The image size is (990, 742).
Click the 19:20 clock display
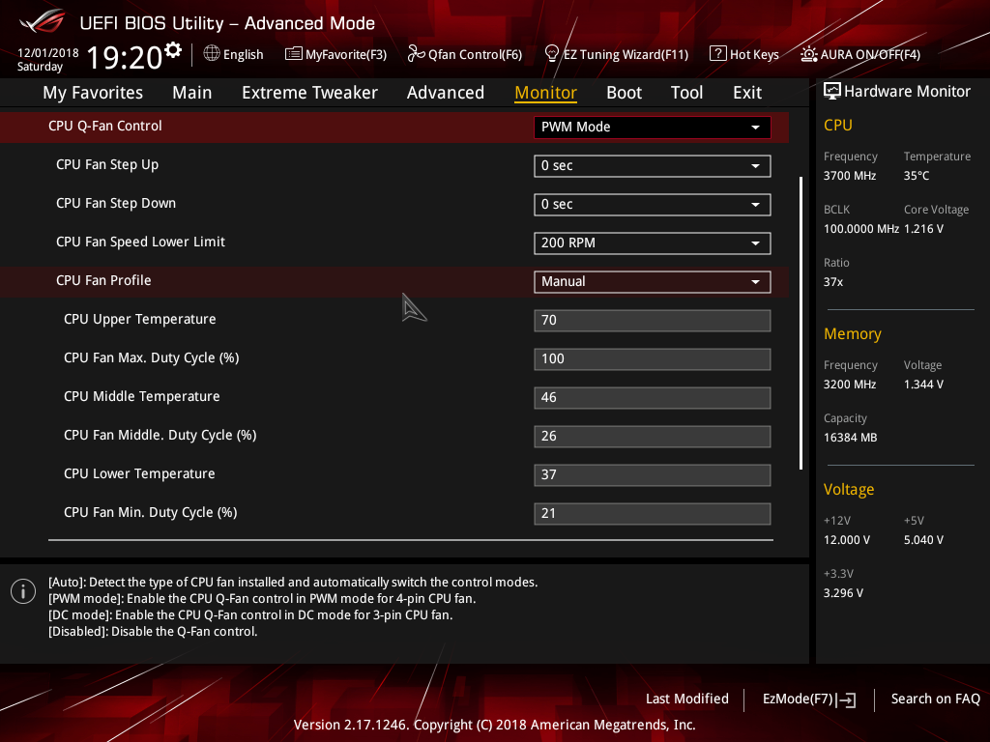pyautogui.click(x=125, y=57)
